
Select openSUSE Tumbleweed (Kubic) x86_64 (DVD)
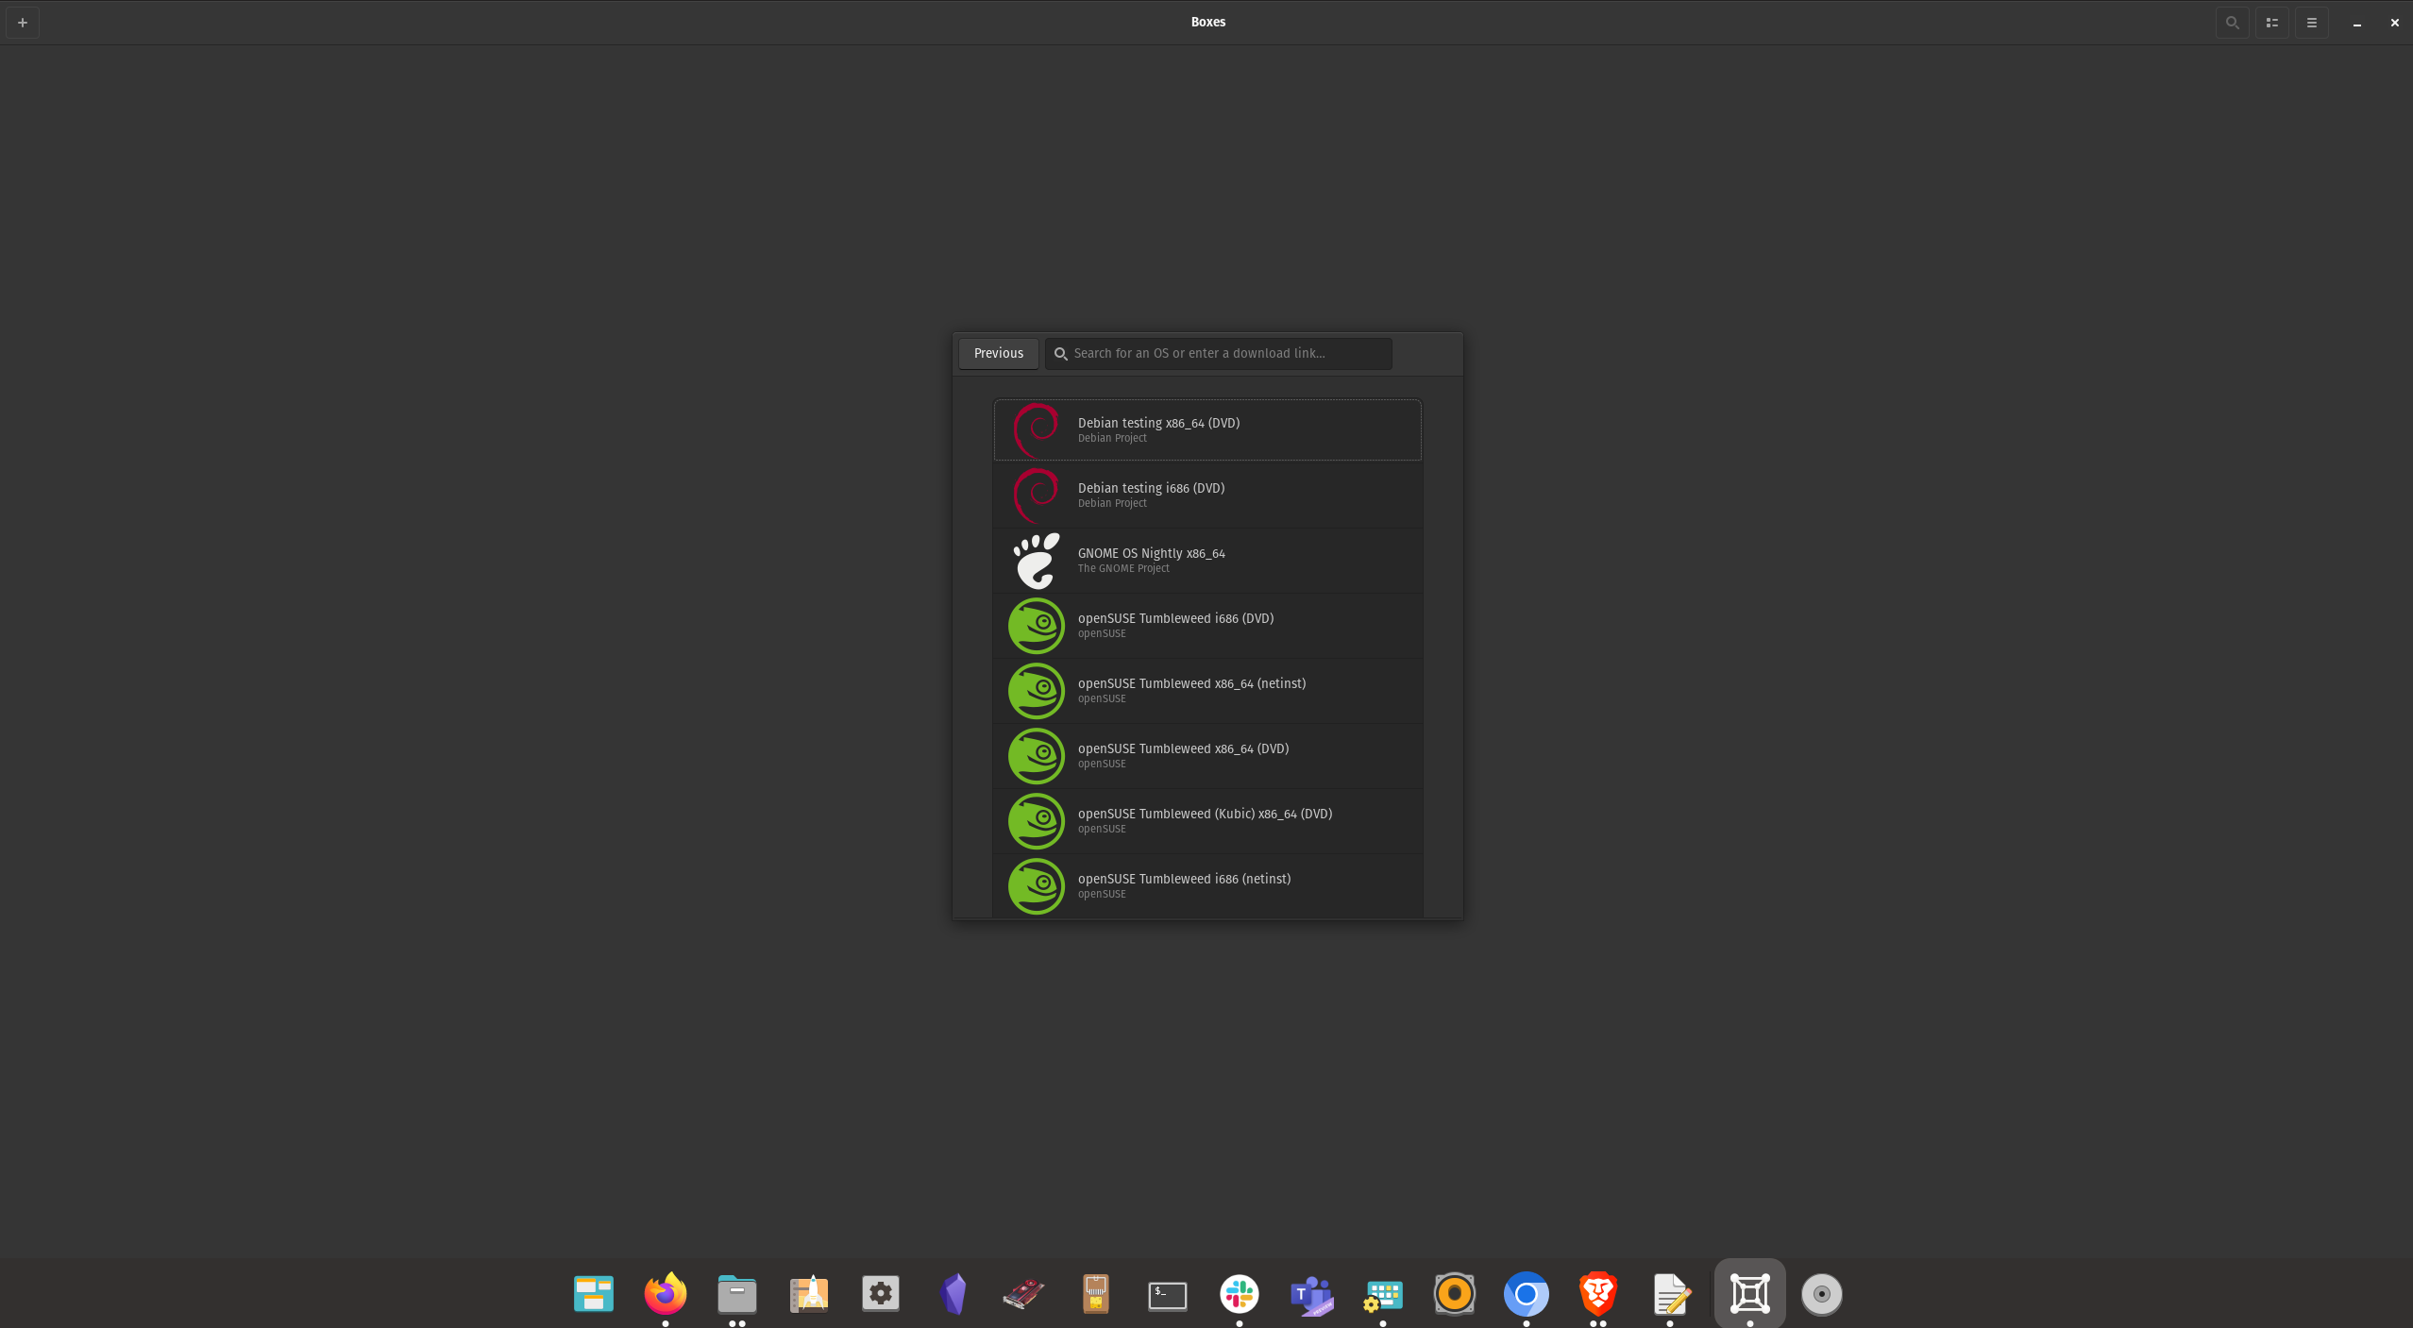1206,820
